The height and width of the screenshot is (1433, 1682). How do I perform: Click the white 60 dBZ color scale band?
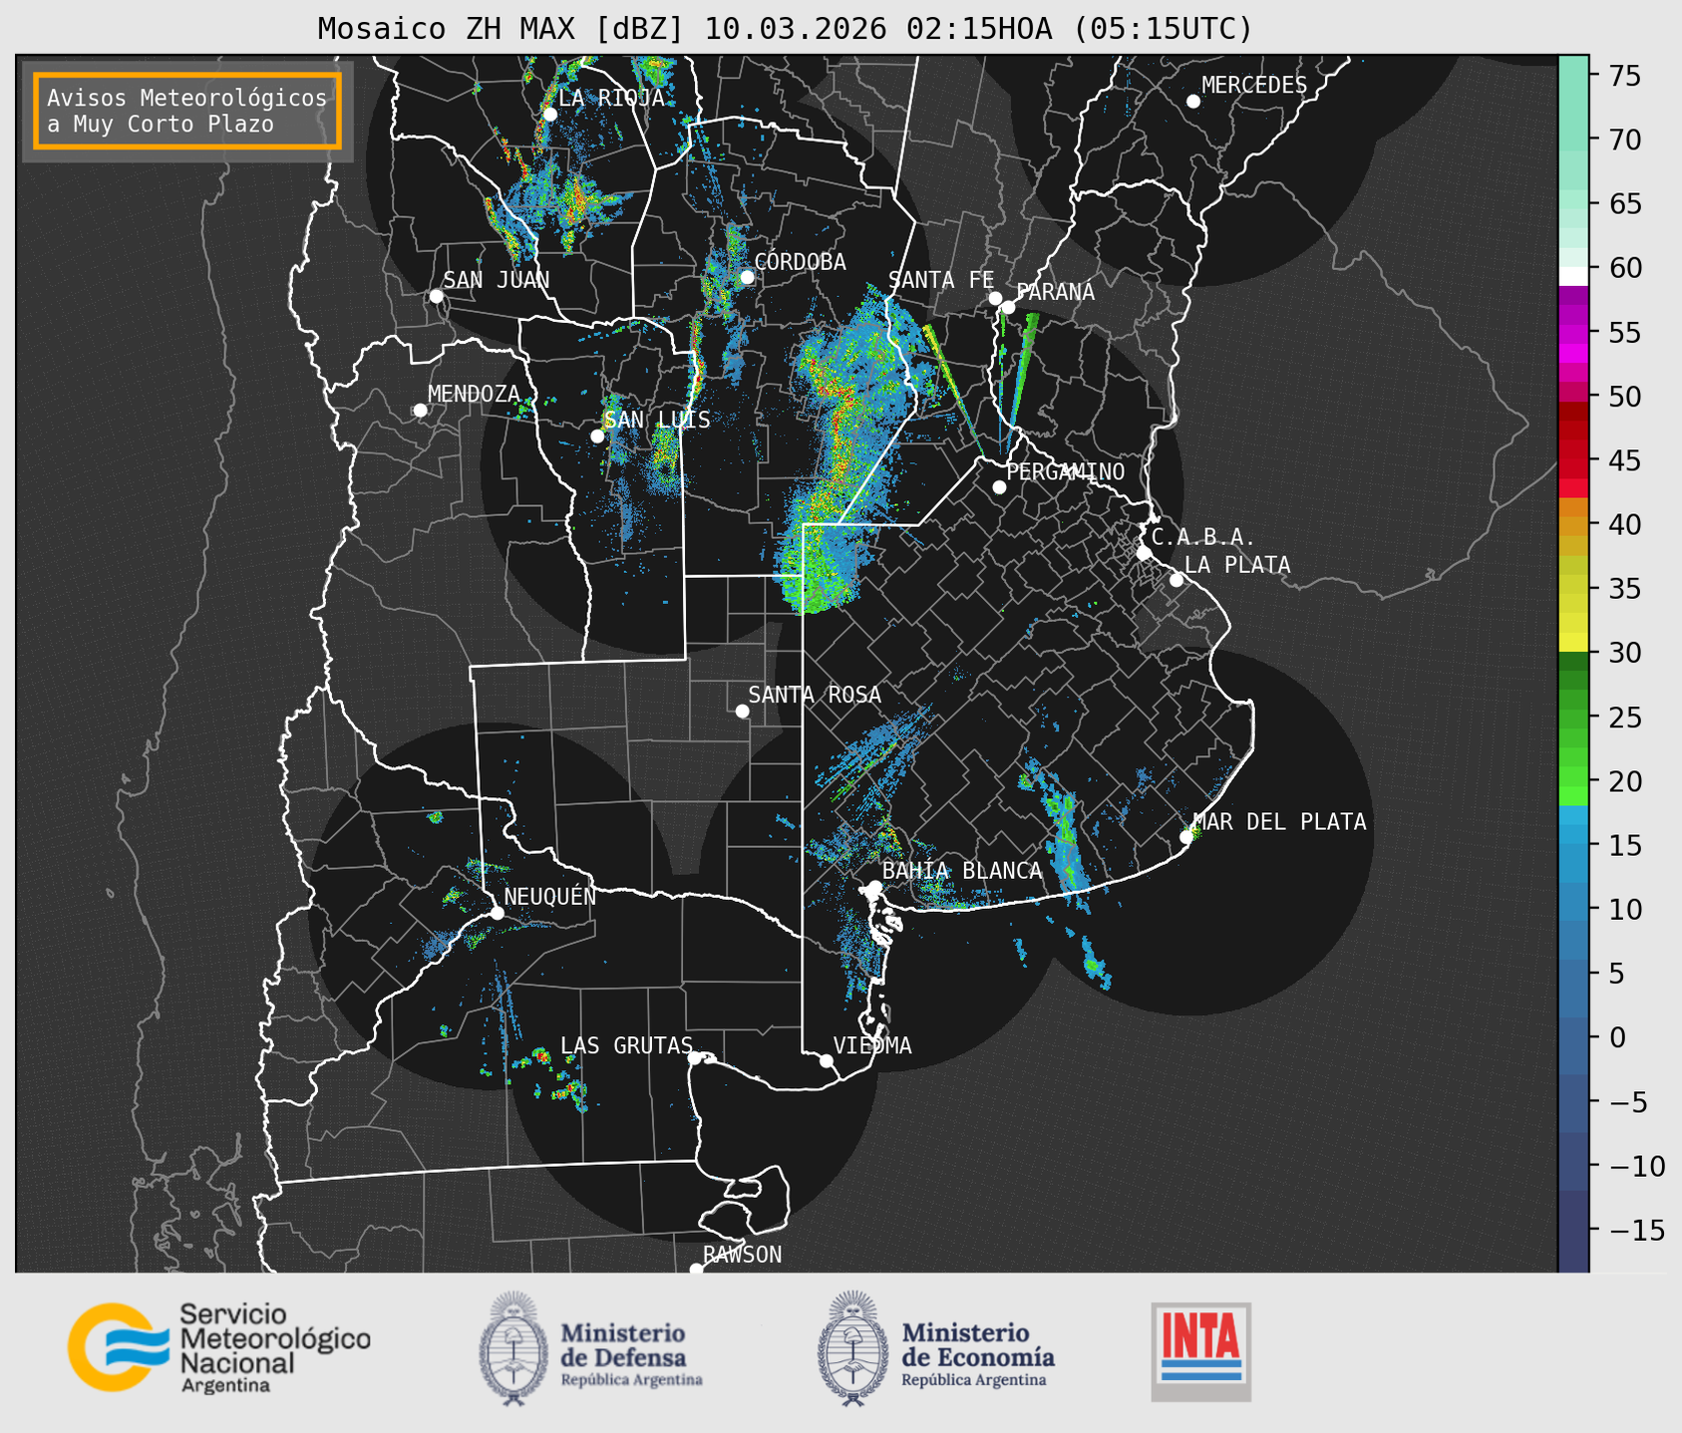click(1573, 274)
